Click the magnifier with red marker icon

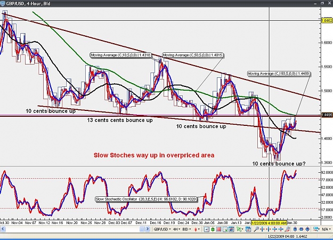pyautogui.click(x=287, y=229)
